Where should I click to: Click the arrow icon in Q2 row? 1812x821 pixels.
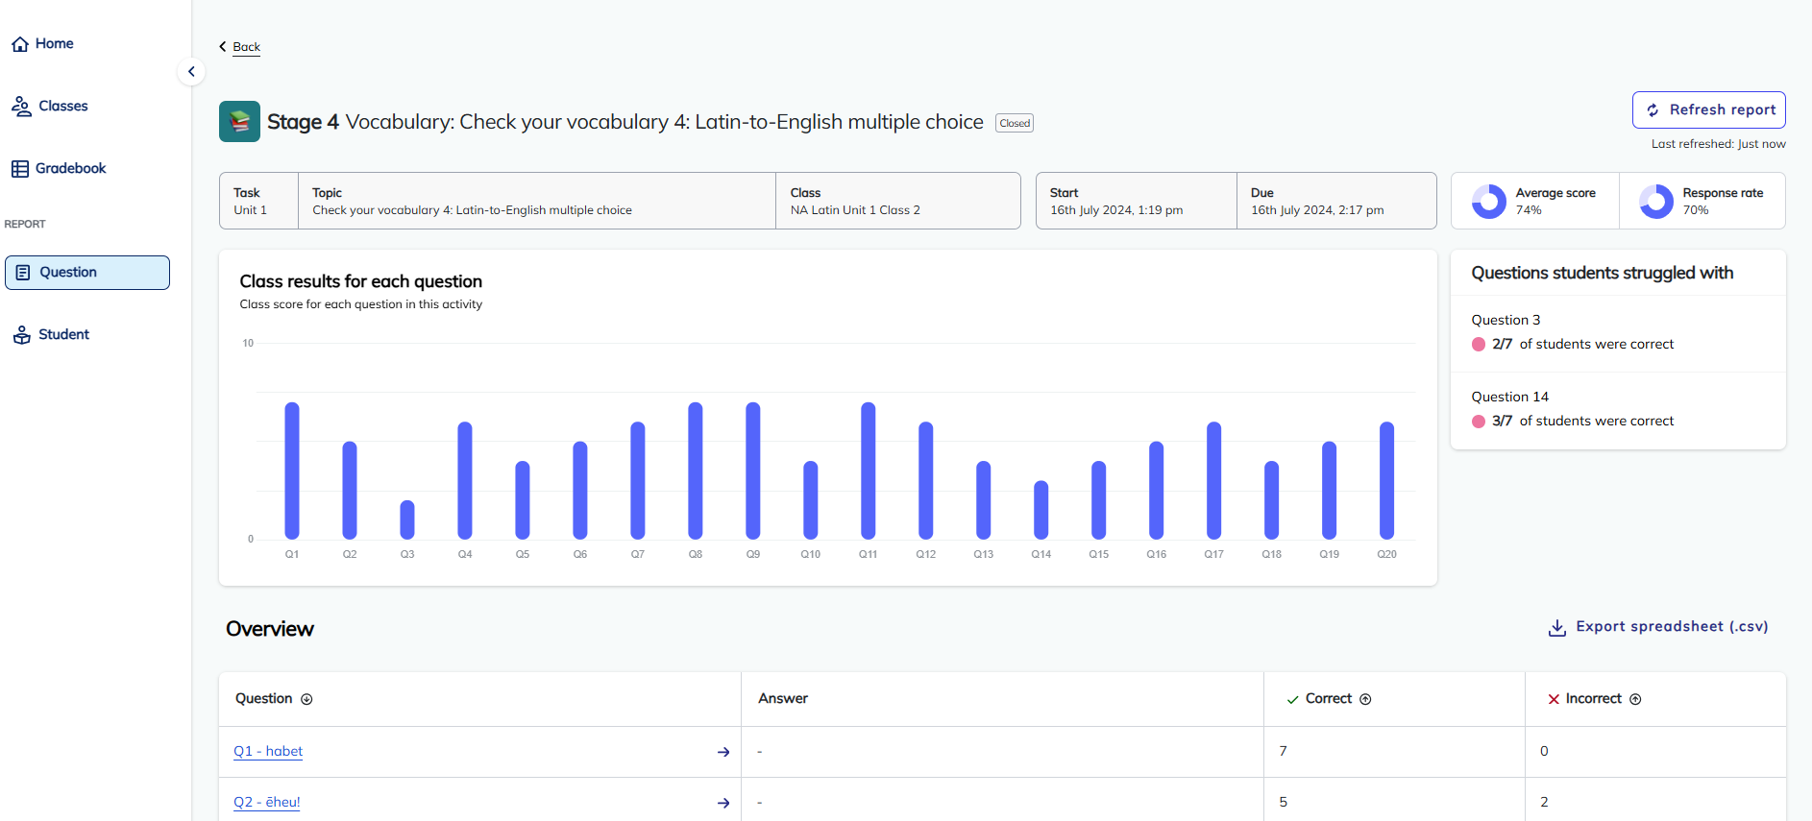[723, 804]
